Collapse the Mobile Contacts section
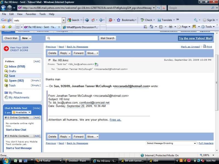 [6, 136]
